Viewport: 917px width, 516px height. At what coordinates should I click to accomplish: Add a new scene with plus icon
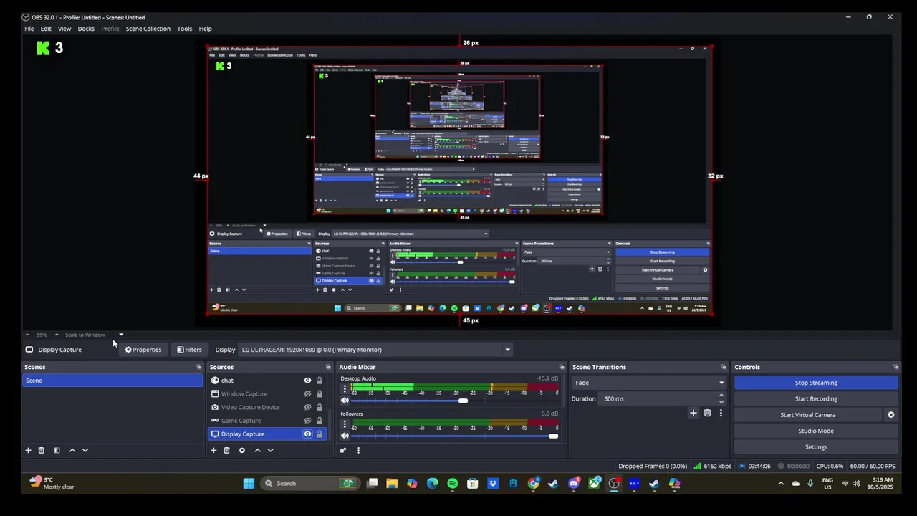[28, 450]
